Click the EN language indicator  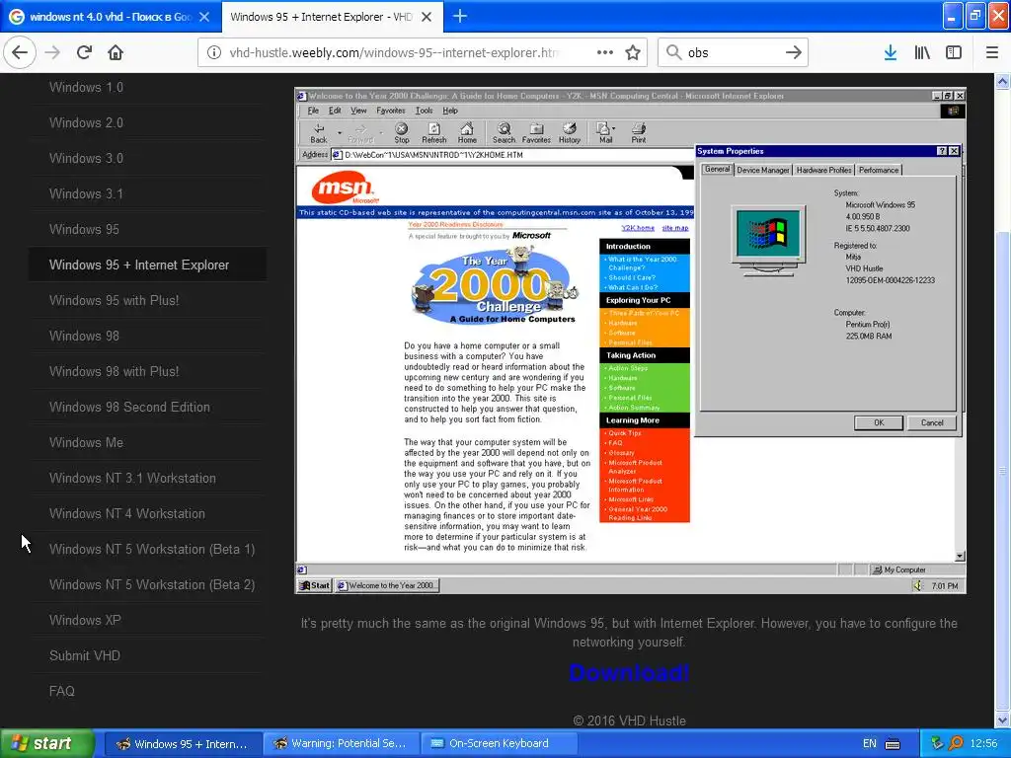(x=870, y=743)
